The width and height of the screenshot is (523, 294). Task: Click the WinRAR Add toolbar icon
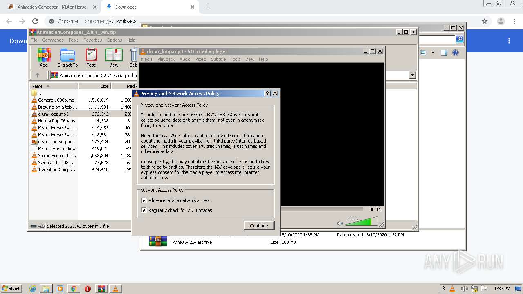(44, 58)
